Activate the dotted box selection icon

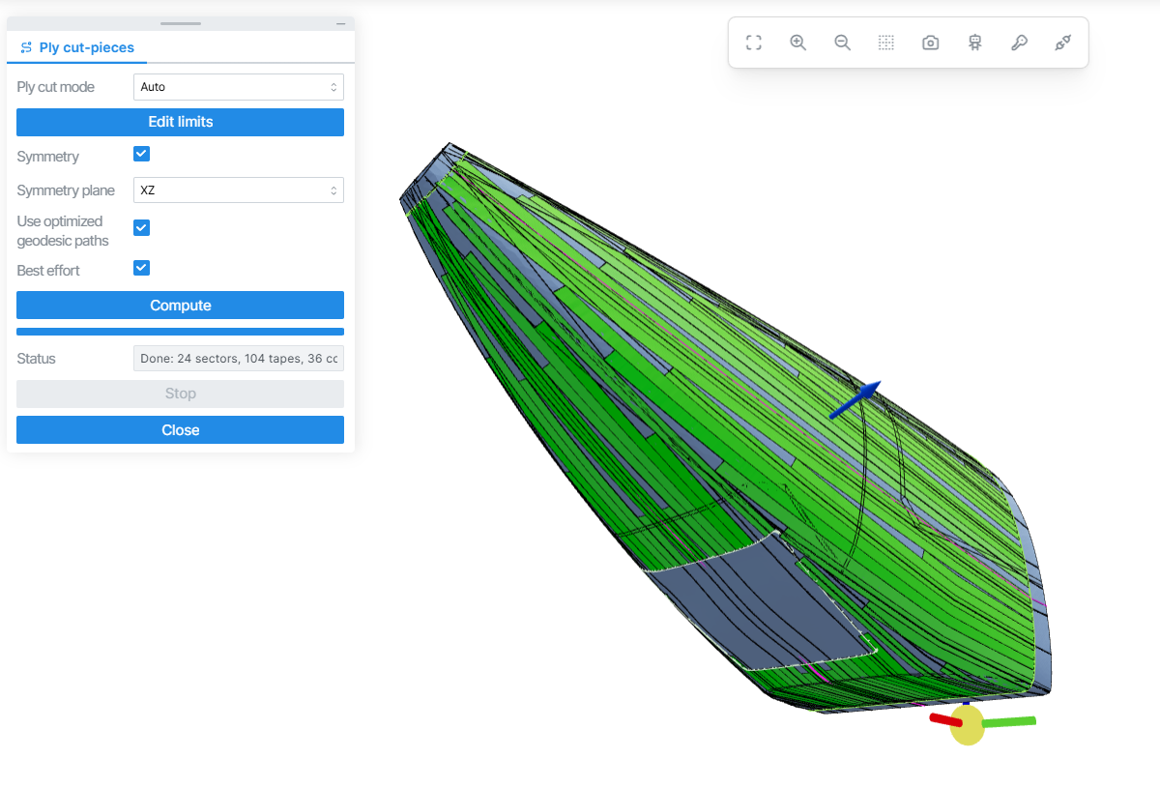pos(886,43)
